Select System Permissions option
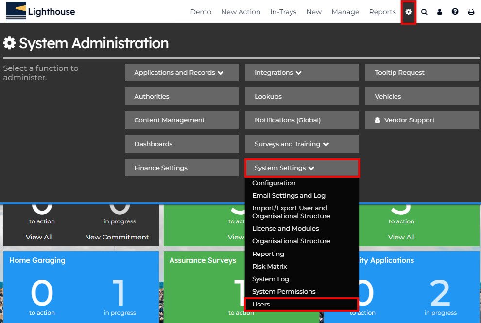Viewport: 481px width, 323px height. (x=284, y=291)
